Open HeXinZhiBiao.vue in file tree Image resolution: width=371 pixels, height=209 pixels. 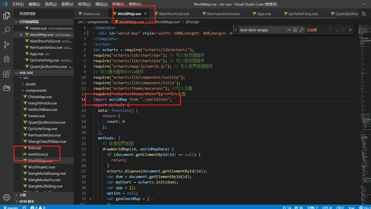pos(42,109)
